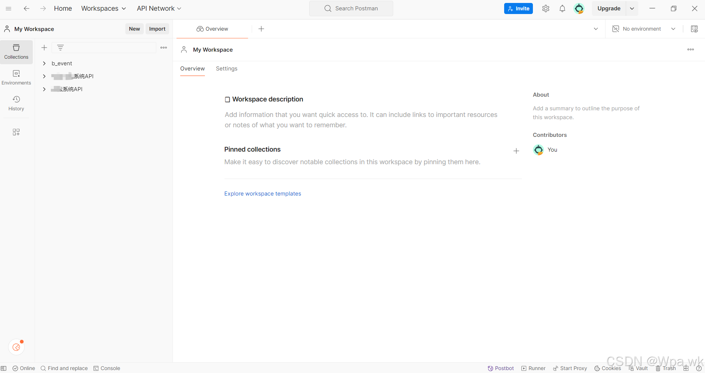Screen dimensions: 705x373
Task: Open workspace more actions ellipsis
Action: [691, 49]
